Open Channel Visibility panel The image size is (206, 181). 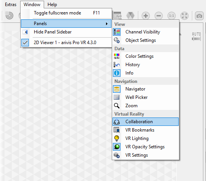(146, 32)
